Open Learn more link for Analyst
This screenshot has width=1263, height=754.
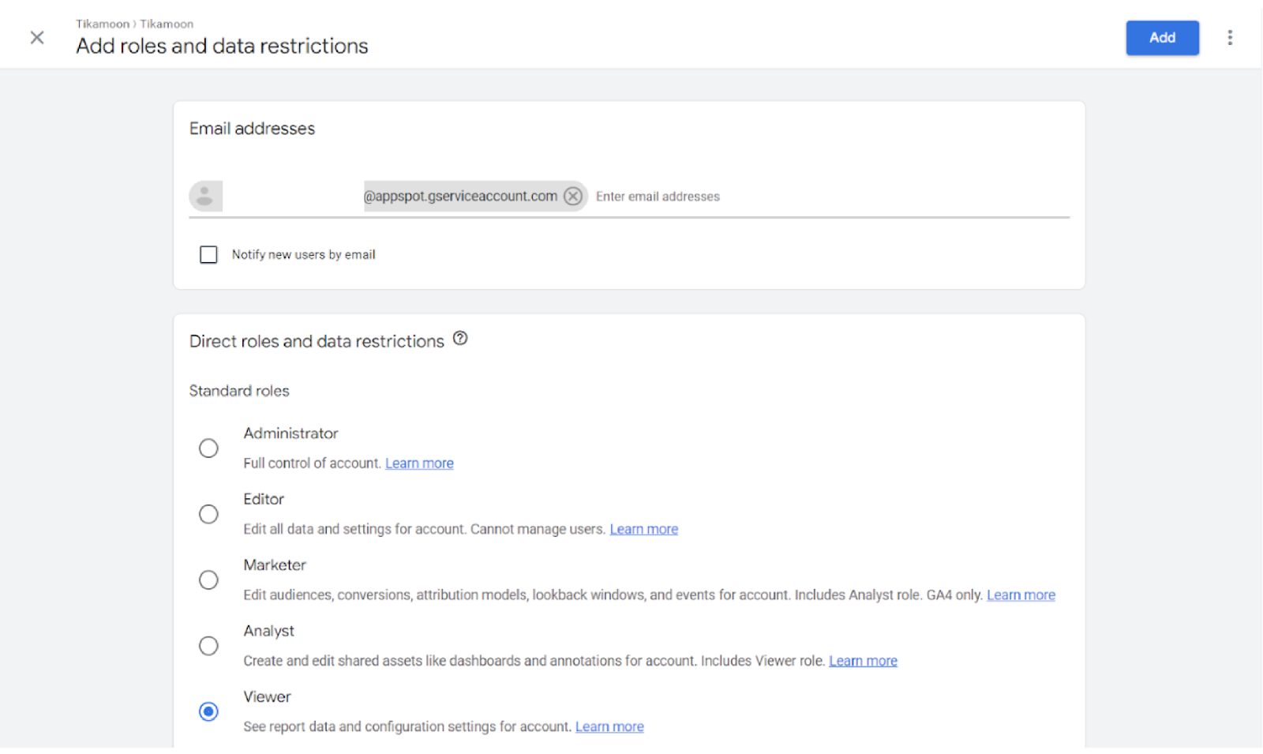pos(863,661)
